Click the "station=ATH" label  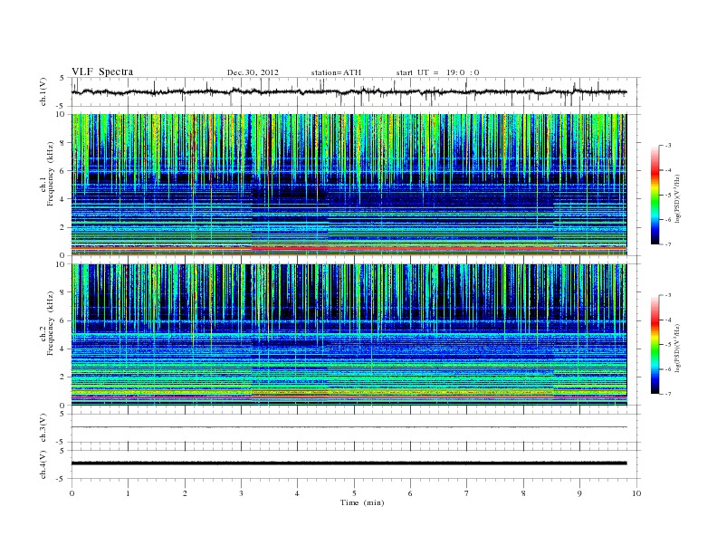coord(336,72)
